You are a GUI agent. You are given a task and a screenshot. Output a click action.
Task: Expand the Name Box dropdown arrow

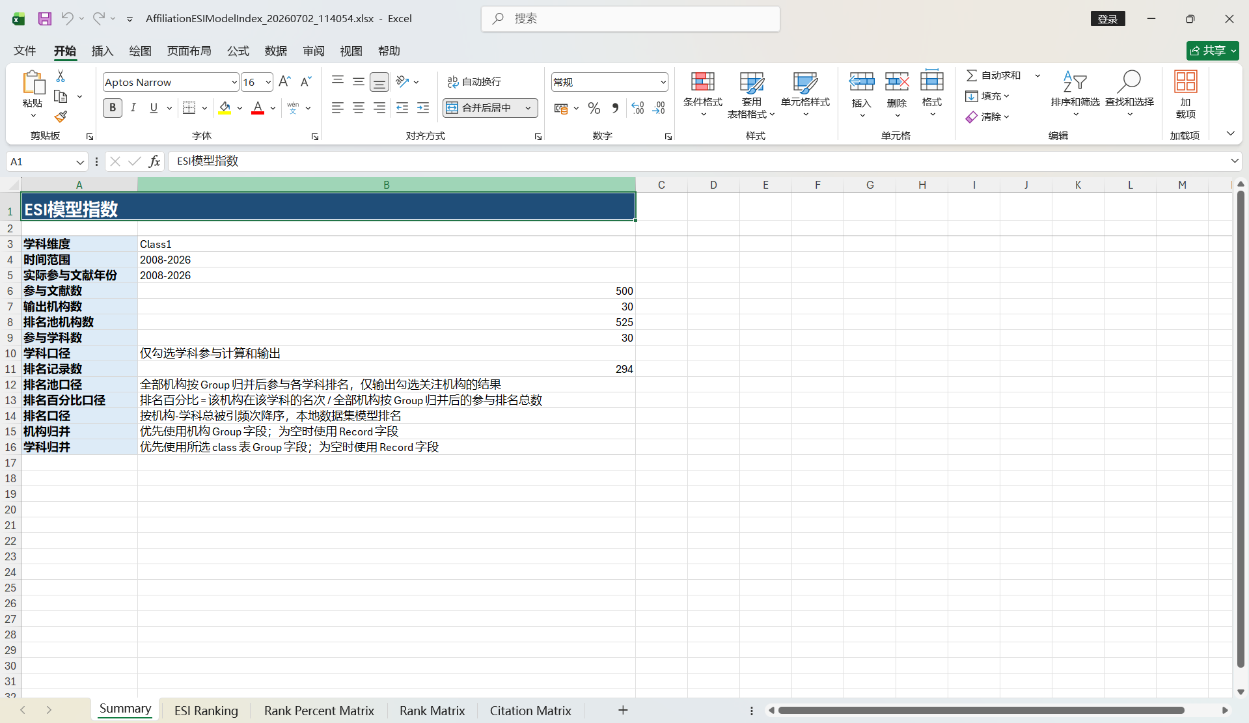coord(79,161)
